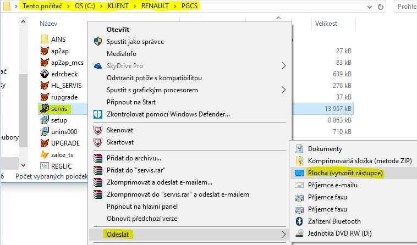Screen dimensions: 417x245
Task: Click the administrator shield icon by Spustit jako správce
Action: click(x=98, y=42)
